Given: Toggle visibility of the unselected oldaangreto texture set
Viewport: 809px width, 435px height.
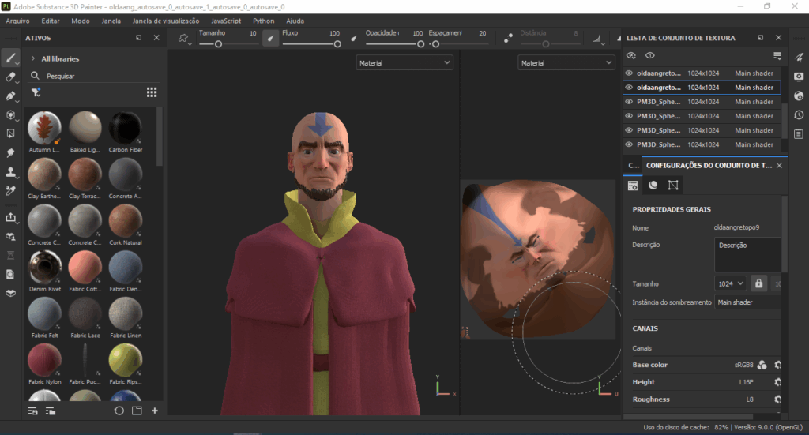Looking at the screenshot, I should [x=629, y=73].
